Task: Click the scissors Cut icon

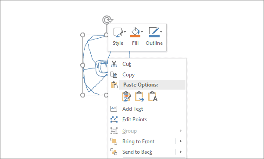Action: tap(114, 64)
